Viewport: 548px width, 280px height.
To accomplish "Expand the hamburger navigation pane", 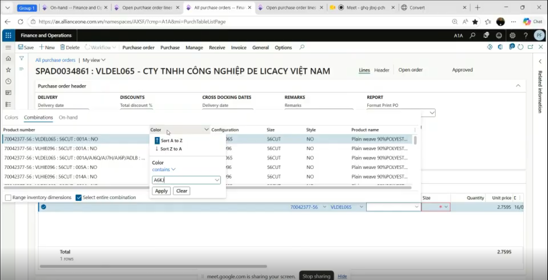I will [8, 47].
